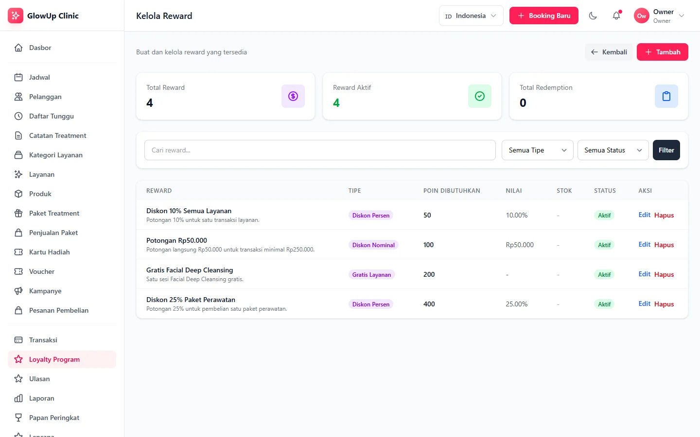Click the Paket Treatment gift icon
The width and height of the screenshot is (700, 437).
(18, 213)
